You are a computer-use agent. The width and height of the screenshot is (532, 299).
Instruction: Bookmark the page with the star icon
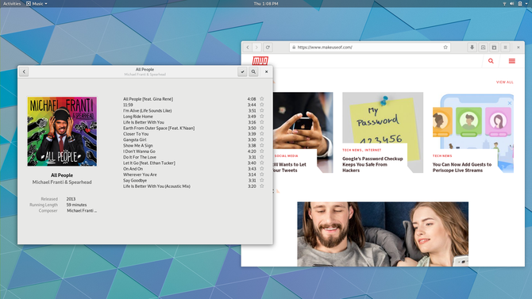tap(445, 48)
